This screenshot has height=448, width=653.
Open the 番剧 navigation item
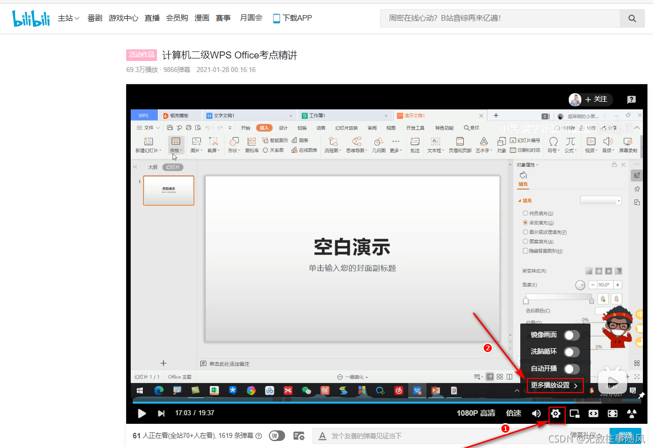[x=95, y=18]
